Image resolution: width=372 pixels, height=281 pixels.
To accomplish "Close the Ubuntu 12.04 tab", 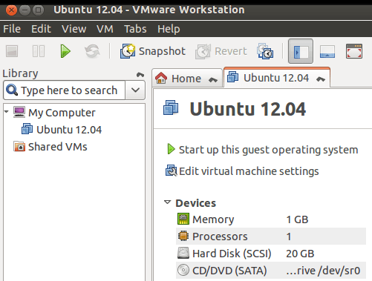I will [321, 79].
